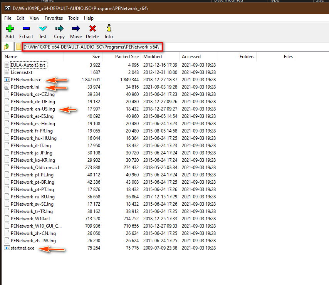Click the Extract toolbar icon
The image size is (329, 285).
tap(26, 28)
